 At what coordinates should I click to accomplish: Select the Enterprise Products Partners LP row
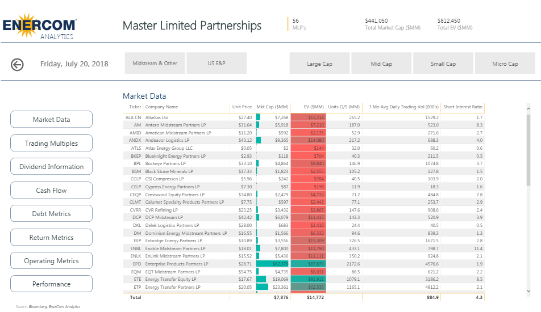(176, 264)
